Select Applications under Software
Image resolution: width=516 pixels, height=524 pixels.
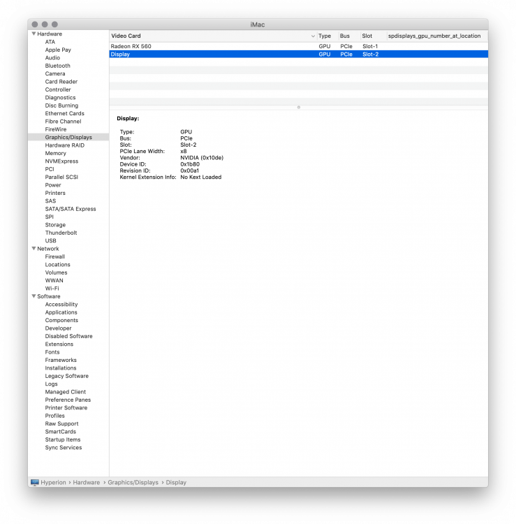click(61, 312)
